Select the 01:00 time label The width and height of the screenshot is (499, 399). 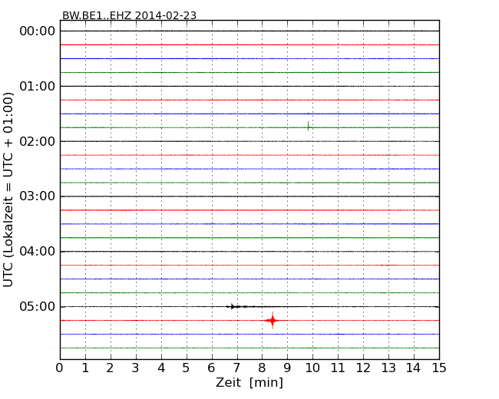[x=38, y=86]
